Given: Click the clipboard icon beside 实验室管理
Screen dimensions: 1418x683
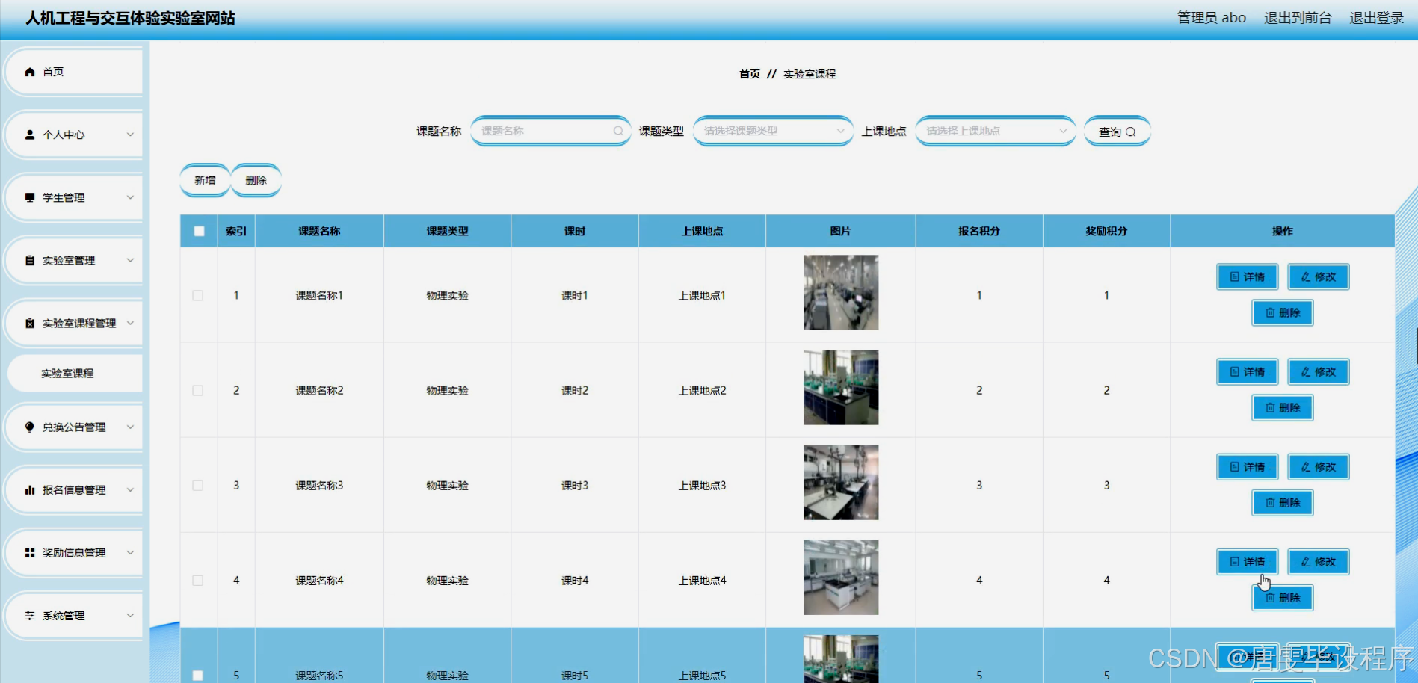Looking at the screenshot, I should 30,260.
